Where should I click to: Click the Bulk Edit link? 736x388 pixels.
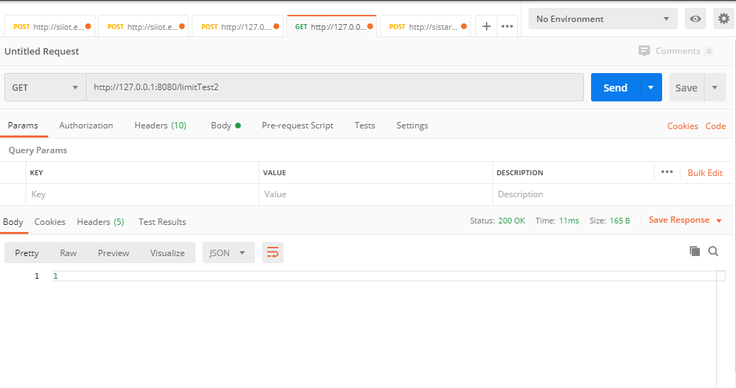(705, 172)
